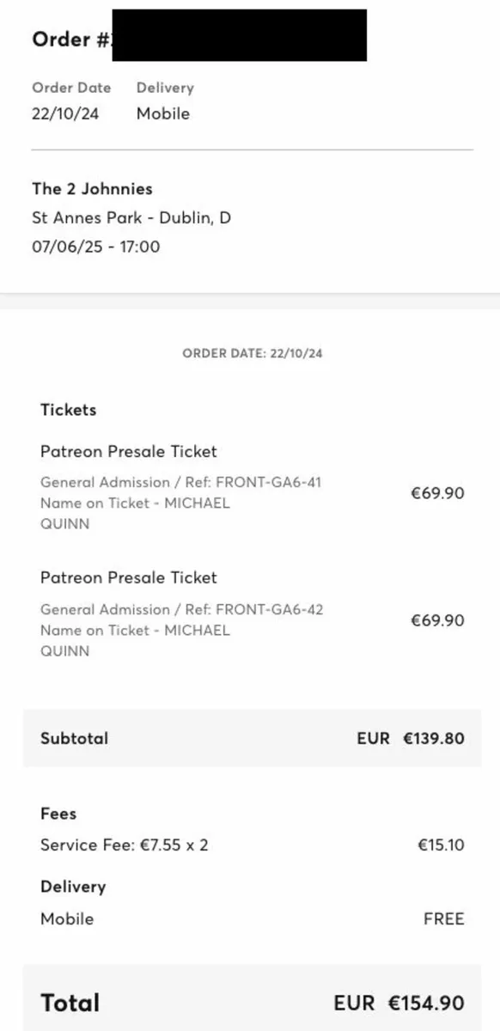Select the event date 07/06/25 - 17:00
The width and height of the screenshot is (500, 1031).
[x=96, y=247]
